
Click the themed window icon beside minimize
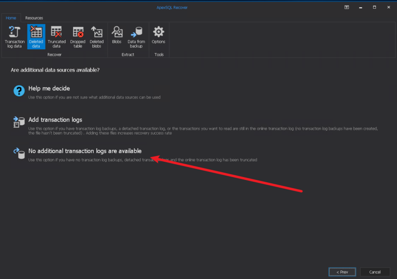click(x=345, y=7)
